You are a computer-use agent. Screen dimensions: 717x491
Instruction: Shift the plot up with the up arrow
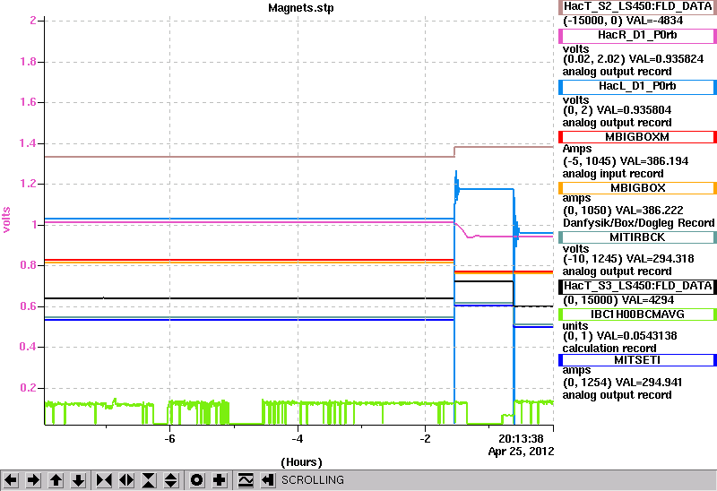coord(56,480)
